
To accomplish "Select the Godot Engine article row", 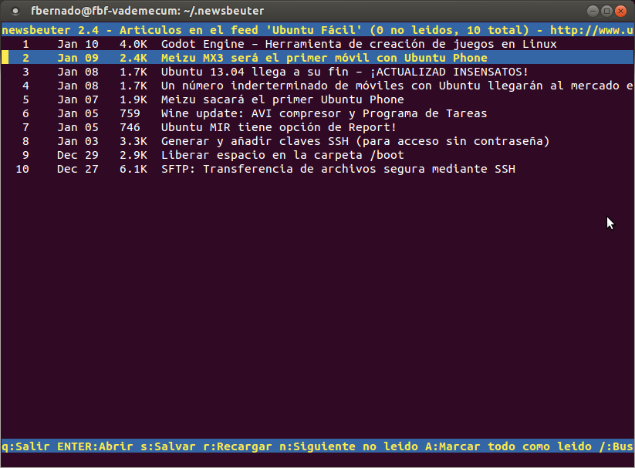I will point(318,44).
